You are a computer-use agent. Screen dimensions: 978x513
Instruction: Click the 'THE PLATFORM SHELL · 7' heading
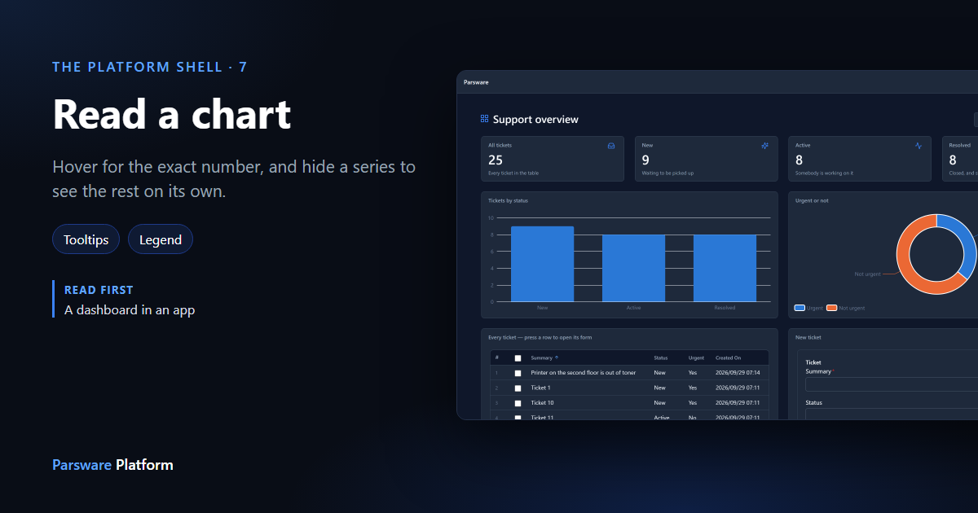pyautogui.click(x=150, y=67)
